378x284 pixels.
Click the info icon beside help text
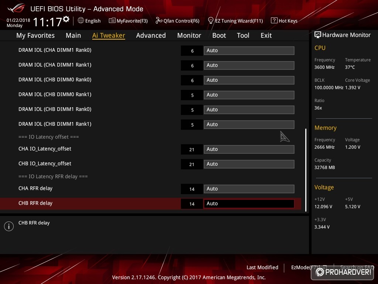pyautogui.click(x=9, y=226)
